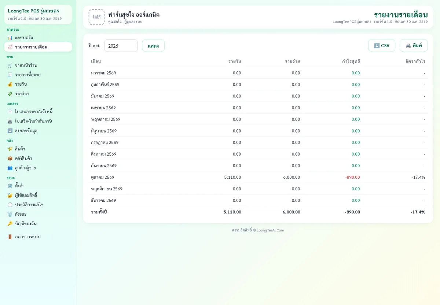Click the รวมทั้งปี total row label
This screenshot has width=440, height=305.
click(x=99, y=212)
